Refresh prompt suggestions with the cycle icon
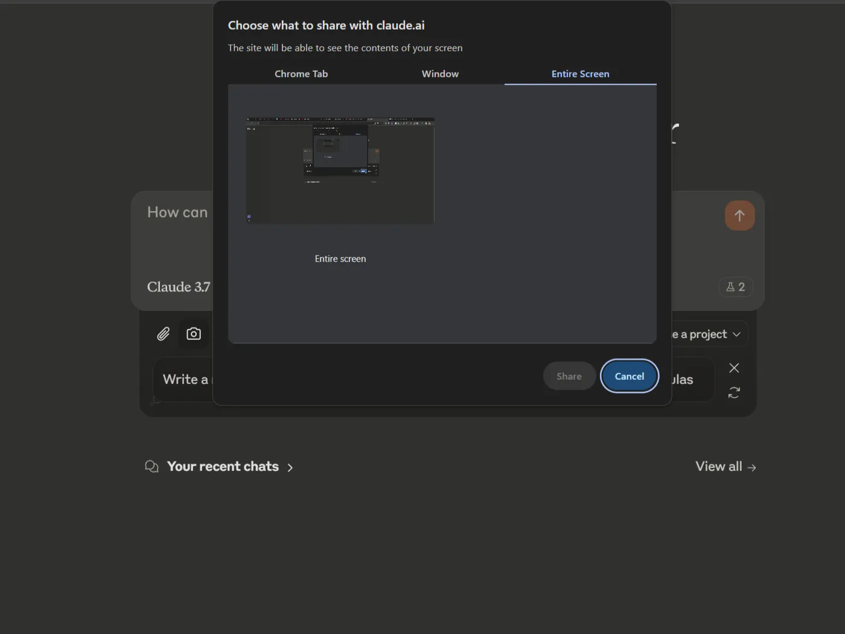Screen dimensions: 845x634 734,392
